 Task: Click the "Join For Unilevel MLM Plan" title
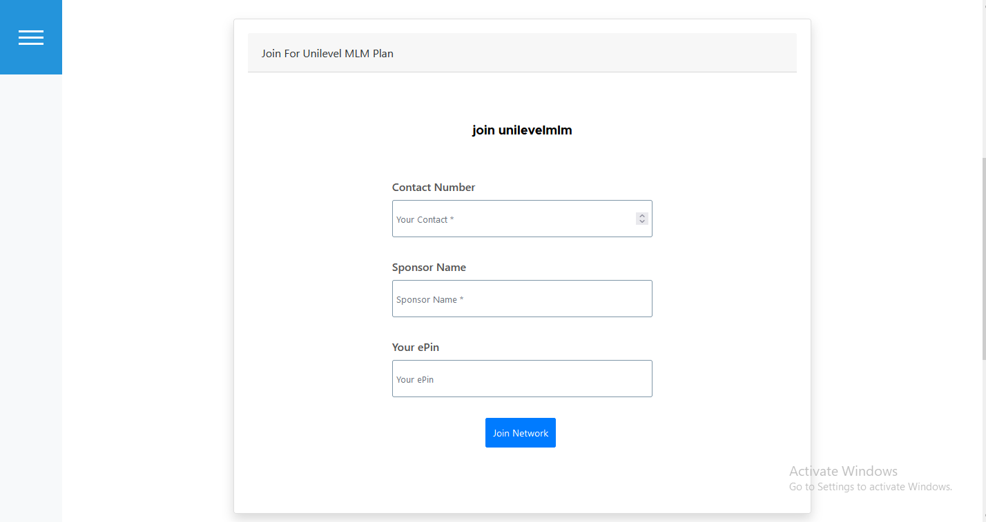[x=327, y=53]
